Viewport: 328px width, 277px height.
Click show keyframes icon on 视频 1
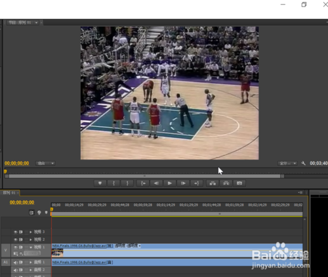[x=21, y=253]
